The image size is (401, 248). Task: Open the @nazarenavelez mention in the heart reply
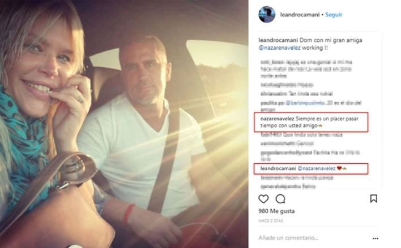(317, 168)
